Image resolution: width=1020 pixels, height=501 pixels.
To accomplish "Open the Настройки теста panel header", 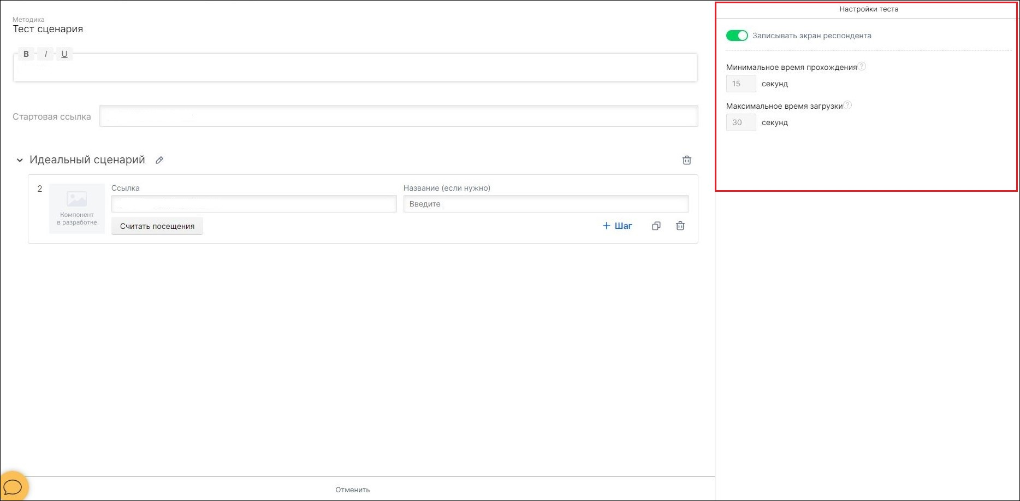I will tap(868, 9).
